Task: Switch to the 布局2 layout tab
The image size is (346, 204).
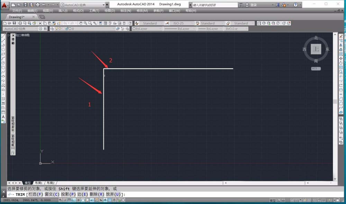Action: (51, 183)
